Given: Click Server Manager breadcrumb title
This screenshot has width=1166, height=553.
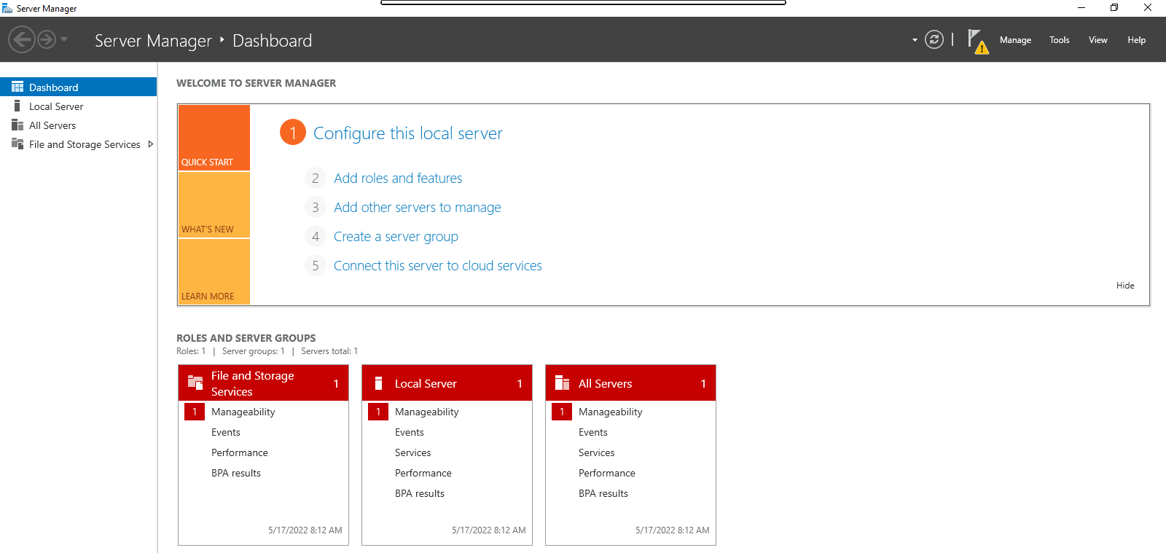Looking at the screenshot, I should (153, 41).
